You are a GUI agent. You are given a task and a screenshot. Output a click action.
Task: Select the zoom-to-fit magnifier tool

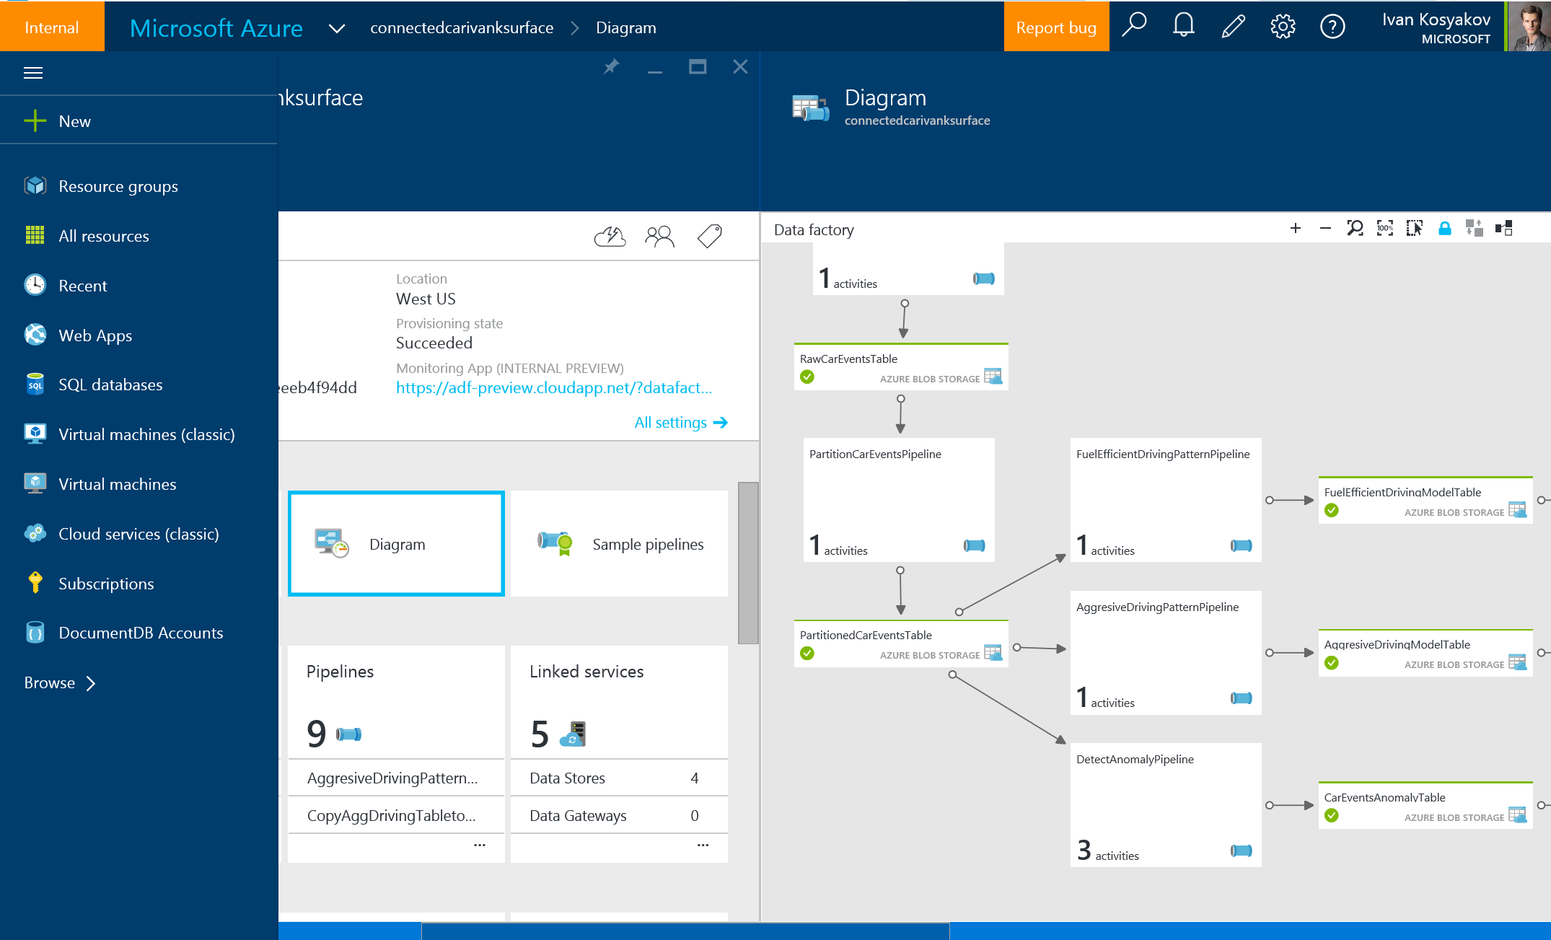tap(1356, 228)
